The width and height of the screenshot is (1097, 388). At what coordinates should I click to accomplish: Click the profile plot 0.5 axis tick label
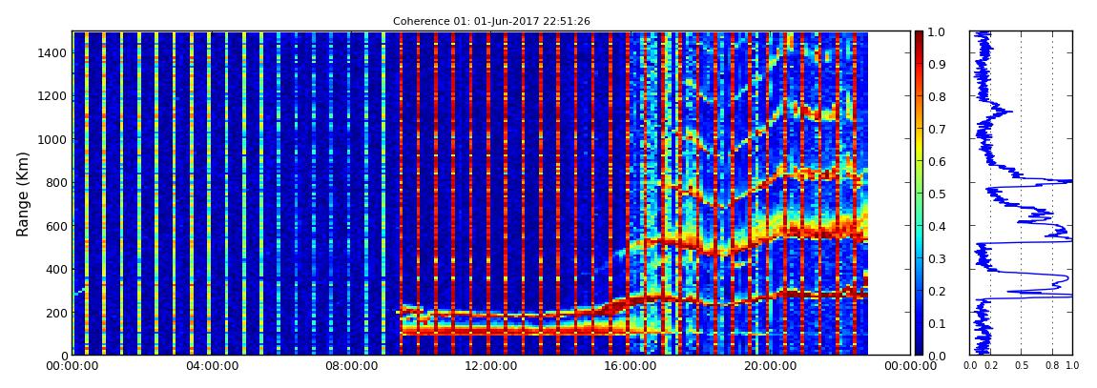tap(1022, 365)
